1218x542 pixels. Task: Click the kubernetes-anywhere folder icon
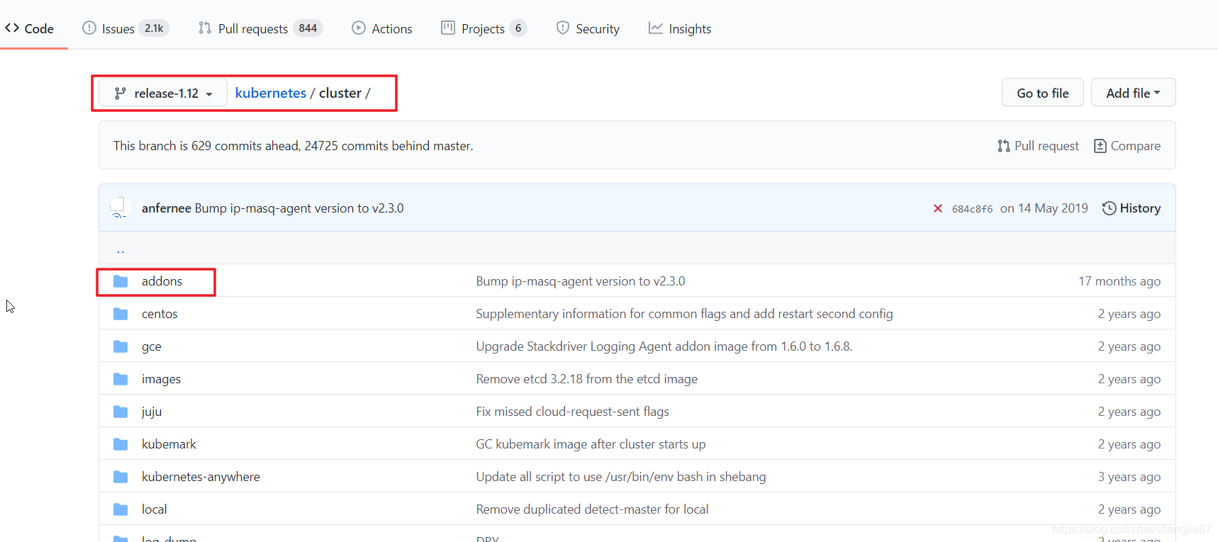click(121, 477)
